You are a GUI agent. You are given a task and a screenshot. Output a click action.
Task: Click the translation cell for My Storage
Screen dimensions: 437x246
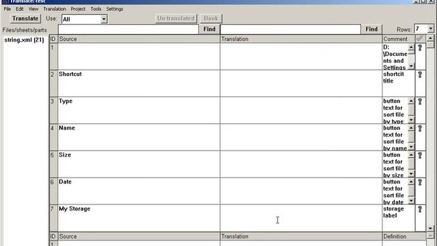(x=301, y=218)
